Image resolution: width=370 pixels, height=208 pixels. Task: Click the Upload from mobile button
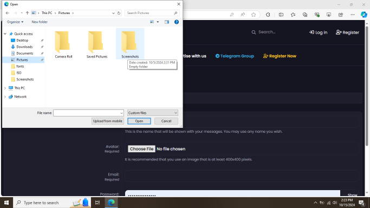[x=108, y=121]
